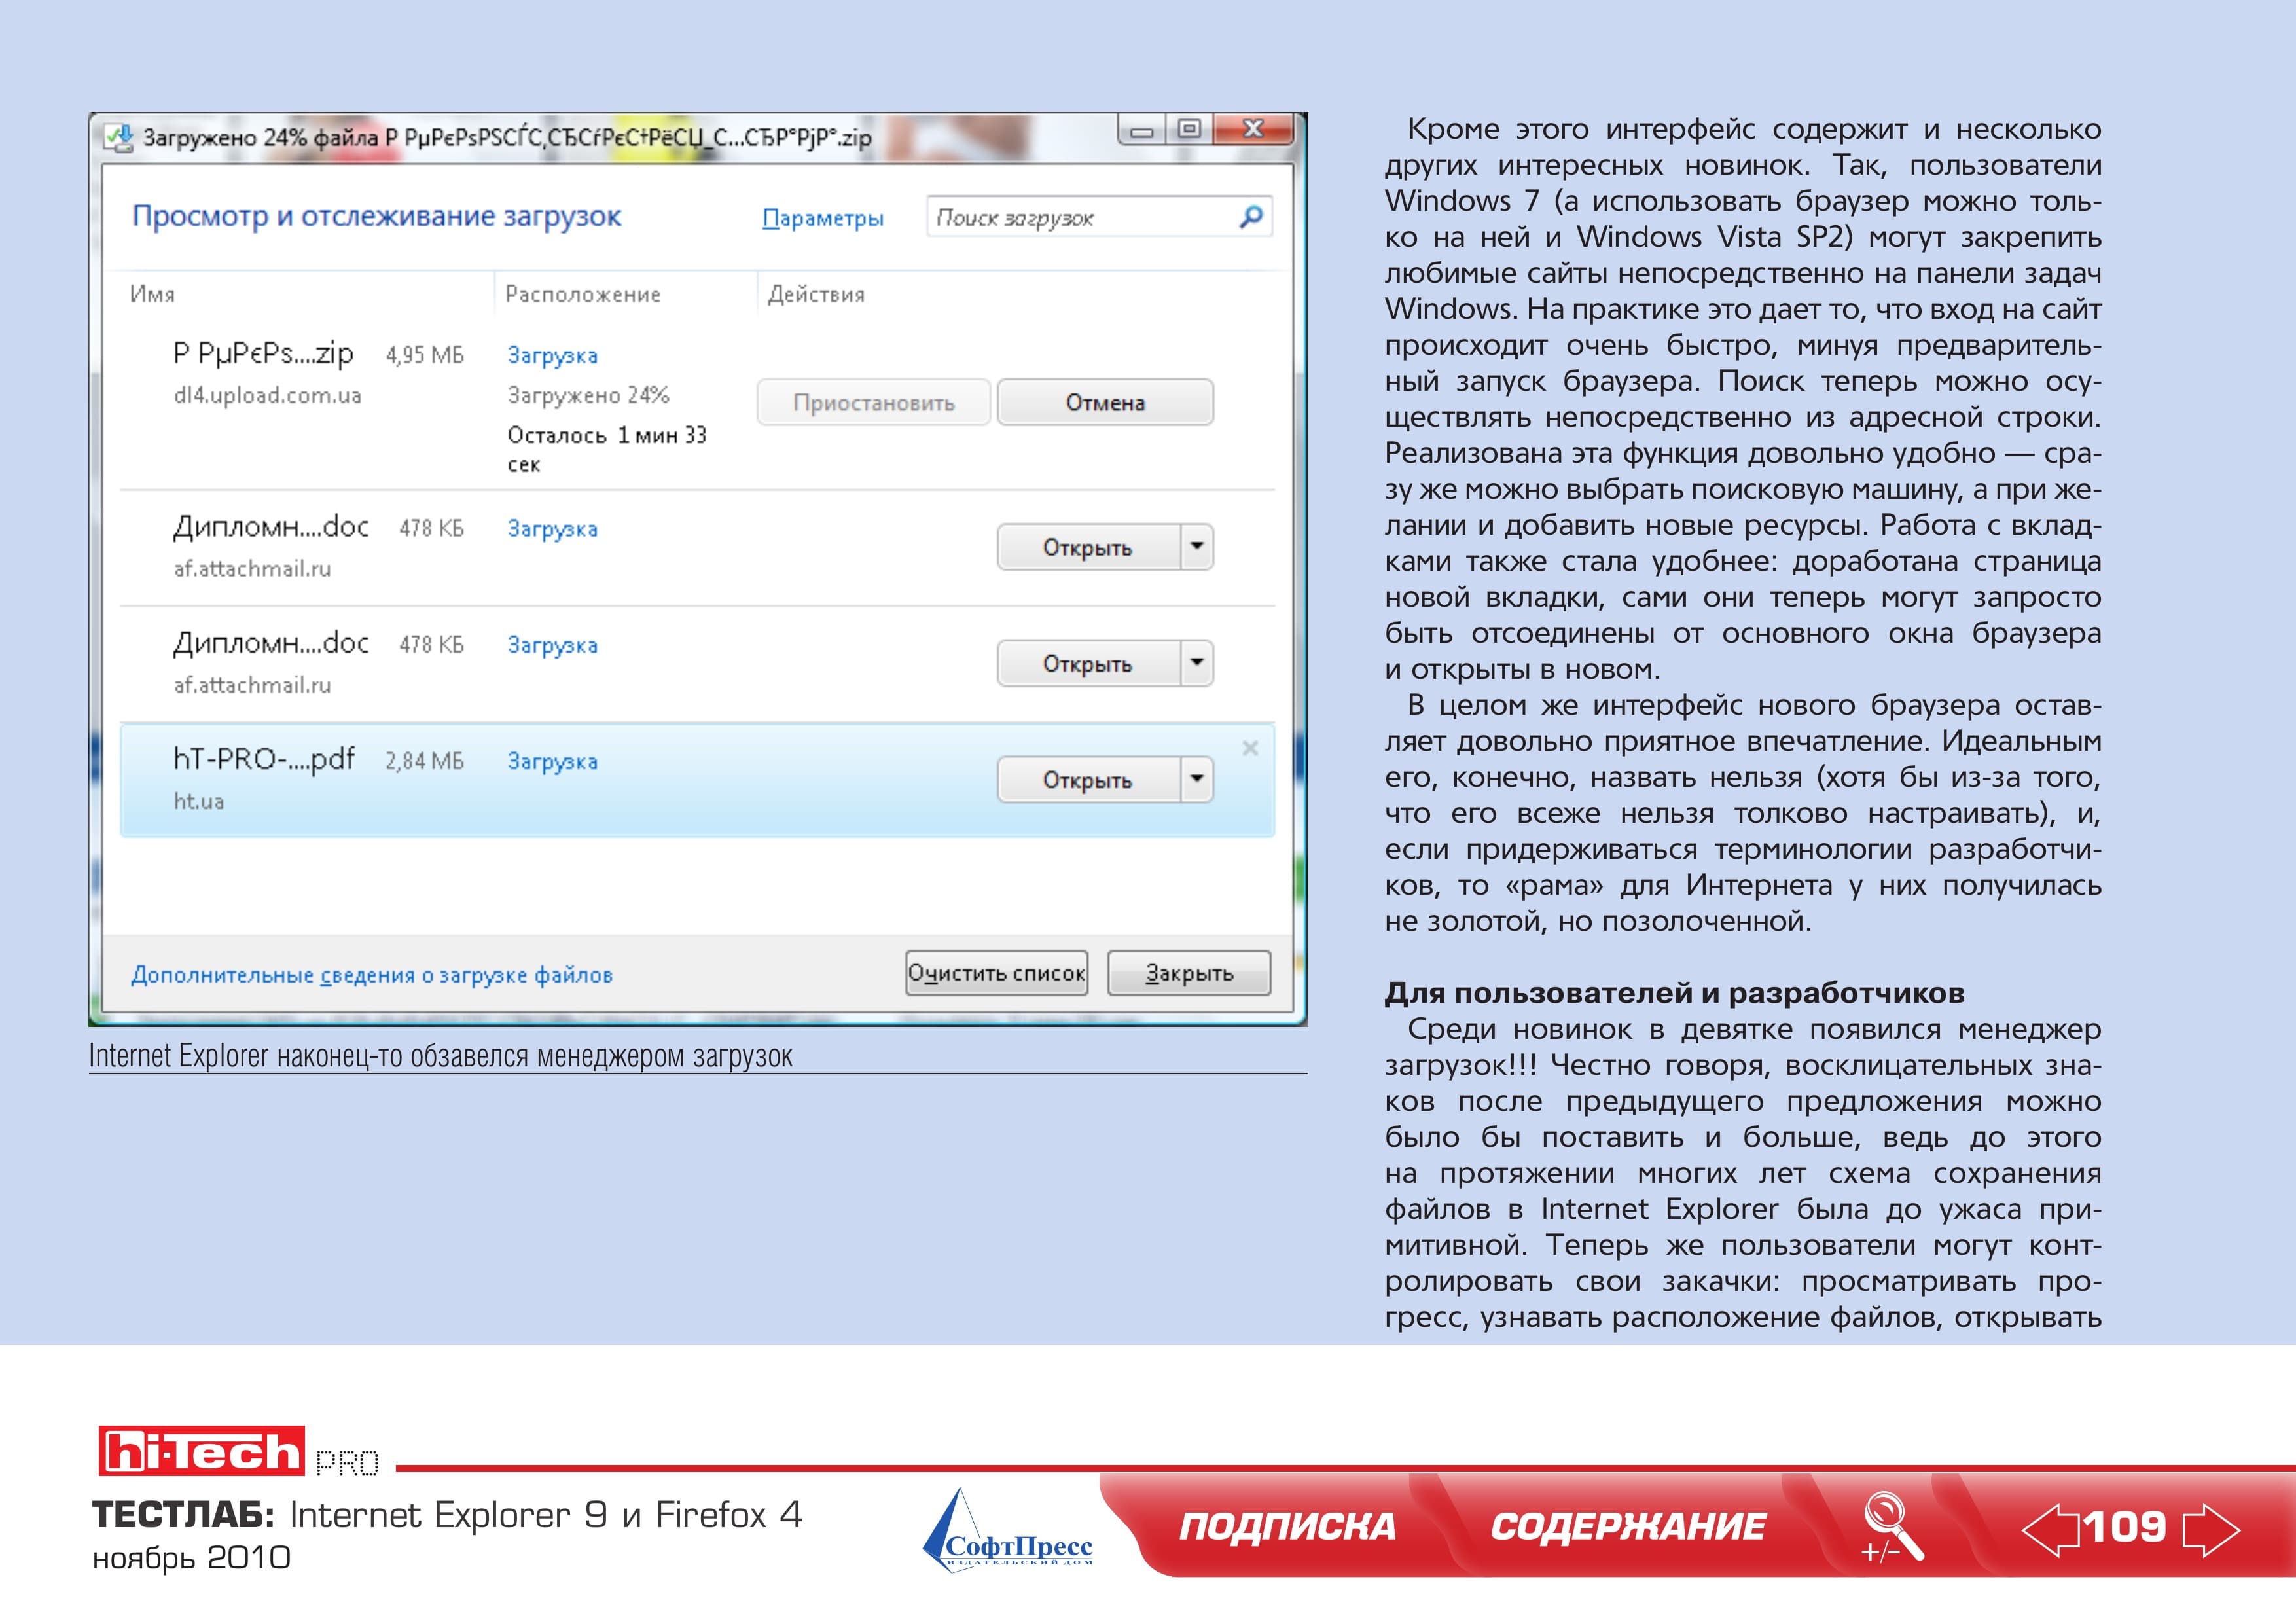This screenshot has width=2296, height=1624.
Task: Click Очистить список button
Action: pos(996,973)
